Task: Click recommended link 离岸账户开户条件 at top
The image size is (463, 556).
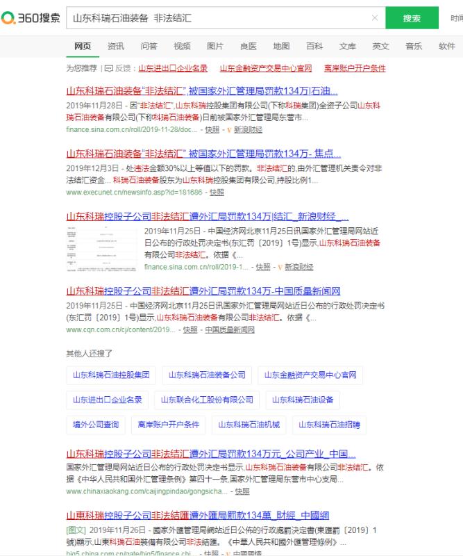Action: click(x=354, y=68)
